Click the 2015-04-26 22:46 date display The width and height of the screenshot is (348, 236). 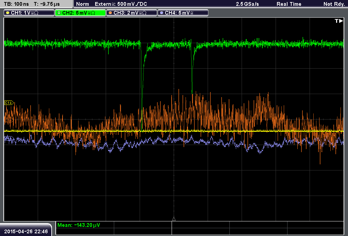click(26, 232)
